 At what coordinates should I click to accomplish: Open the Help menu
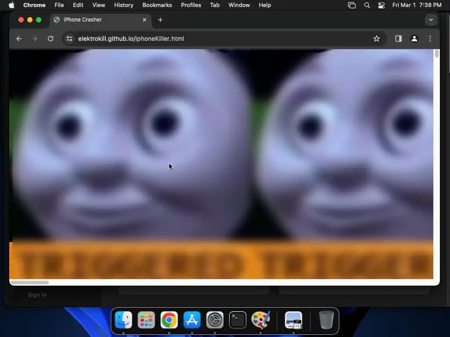point(265,5)
